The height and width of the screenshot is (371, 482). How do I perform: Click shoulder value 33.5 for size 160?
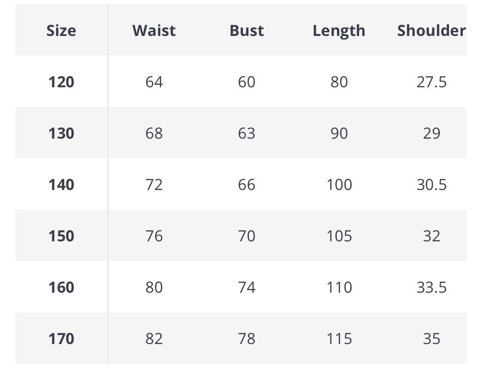tap(431, 287)
